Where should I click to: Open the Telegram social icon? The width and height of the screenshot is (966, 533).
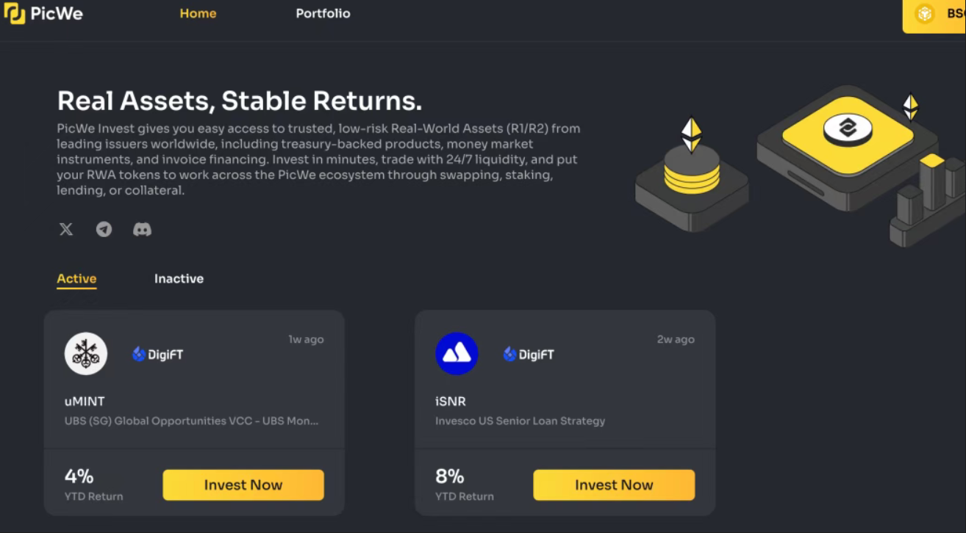coord(104,230)
